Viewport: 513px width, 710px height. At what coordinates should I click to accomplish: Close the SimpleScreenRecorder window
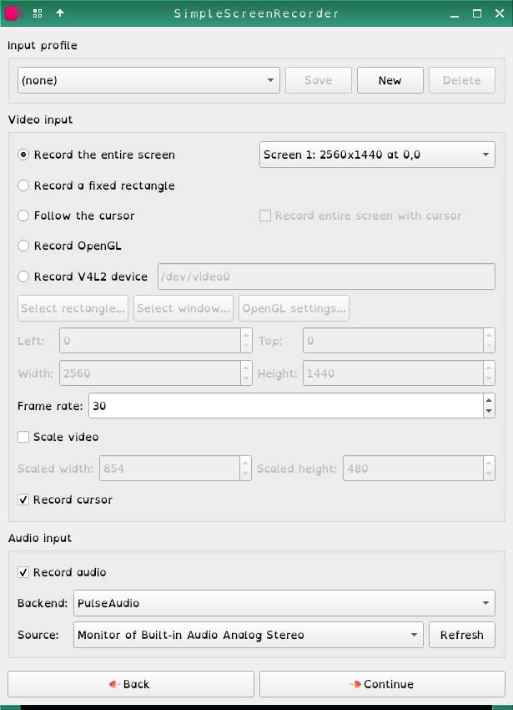[x=500, y=13]
